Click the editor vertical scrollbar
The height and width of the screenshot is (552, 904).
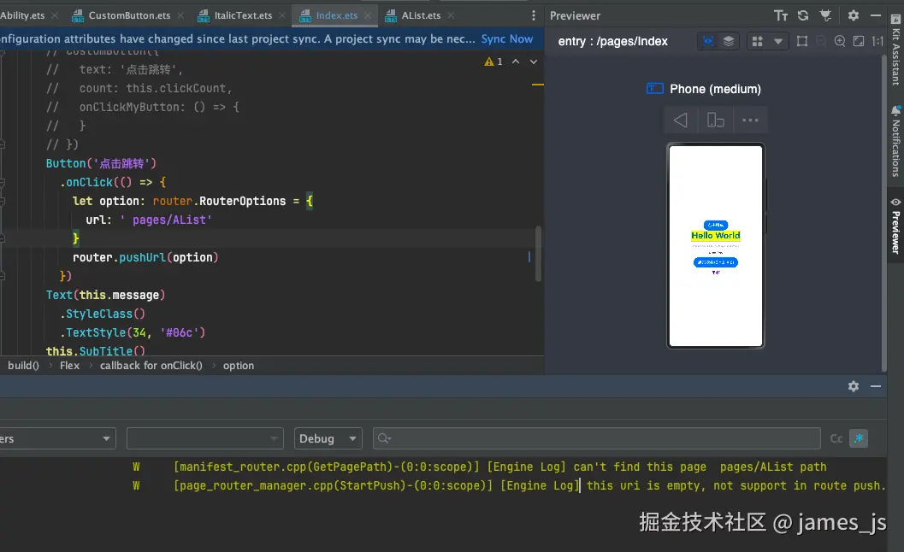[539, 254]
